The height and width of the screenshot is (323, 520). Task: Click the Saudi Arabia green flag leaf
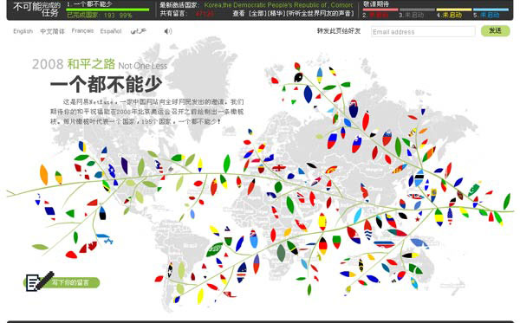pos(215,249)
